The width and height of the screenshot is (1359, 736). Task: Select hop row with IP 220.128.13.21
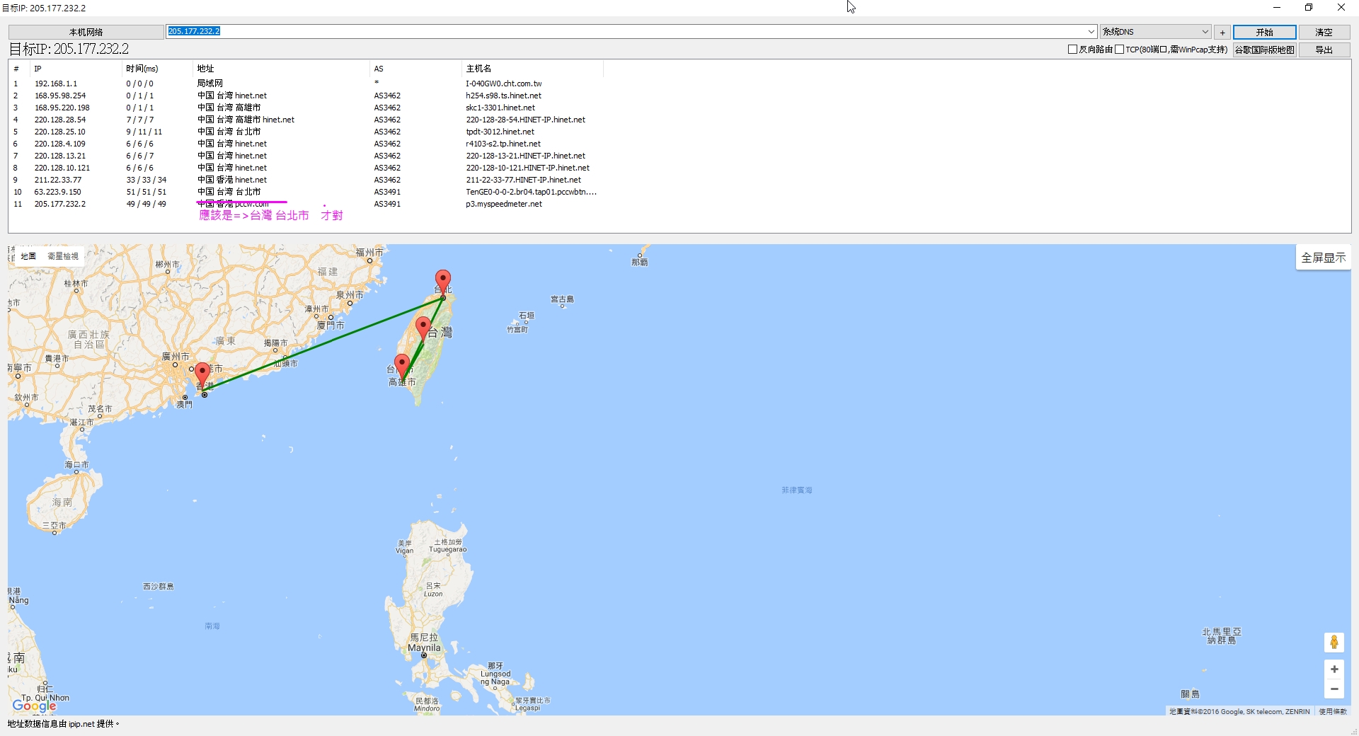[306, 156]
